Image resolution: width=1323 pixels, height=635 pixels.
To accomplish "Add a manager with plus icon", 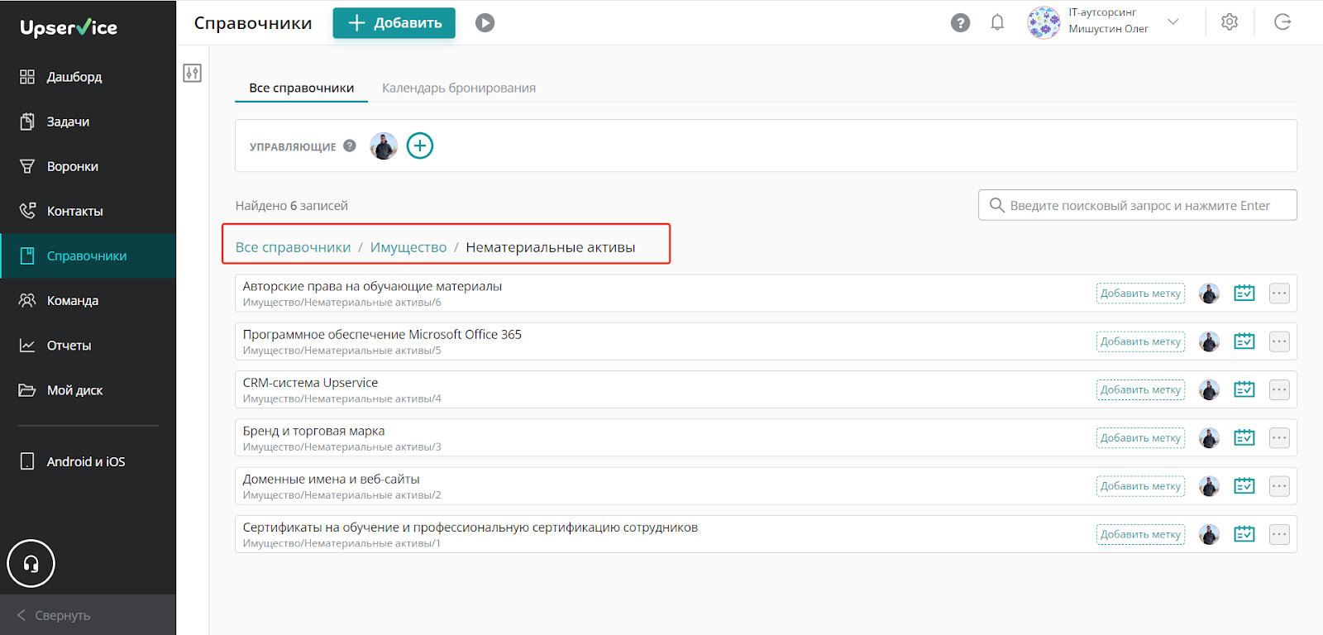I will [420, 146].
